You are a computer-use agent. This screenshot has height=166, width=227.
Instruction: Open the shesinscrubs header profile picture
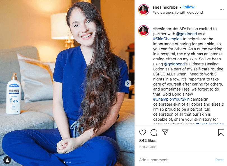(144, 10)
